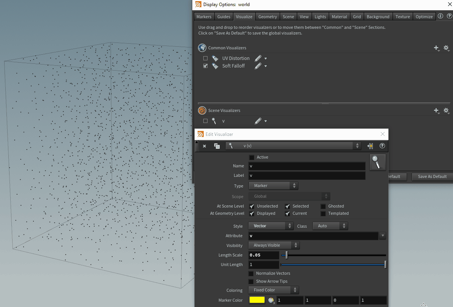453x307 pixels.
Task: Click the Save As Default button
Action: tap(431, 176)
